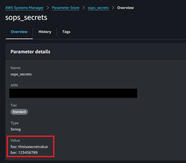
Task: Open AWS Systems Manager breadcrumb link
Action: pos(24,8)
